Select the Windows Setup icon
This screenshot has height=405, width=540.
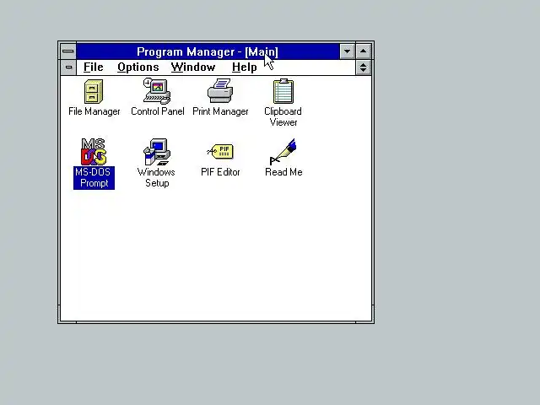157,152
